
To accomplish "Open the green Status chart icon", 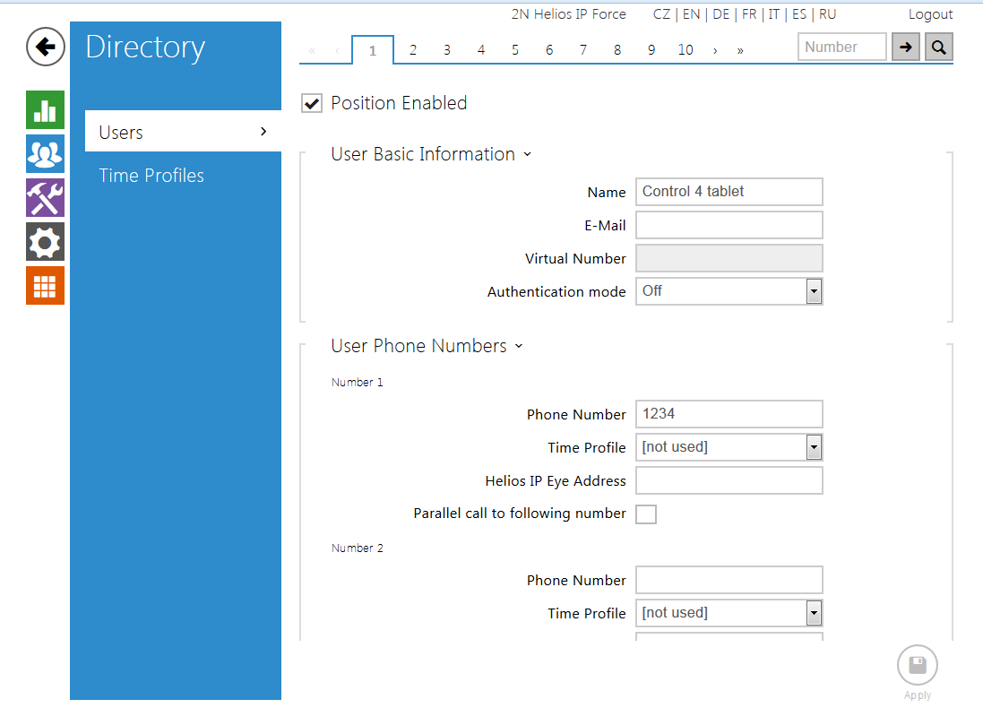I will coord(45,110).
